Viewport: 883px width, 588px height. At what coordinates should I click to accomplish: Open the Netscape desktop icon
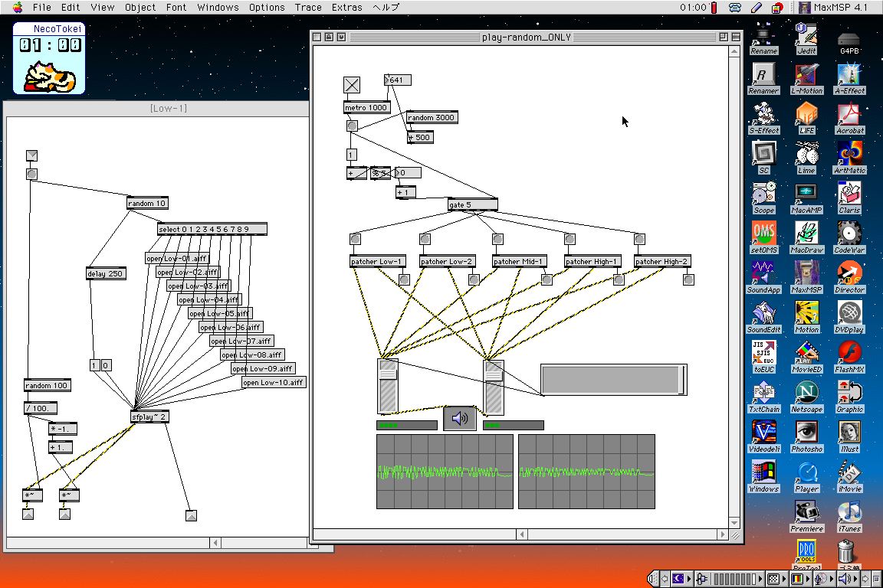pyautogui.click(x=806, y=398)
